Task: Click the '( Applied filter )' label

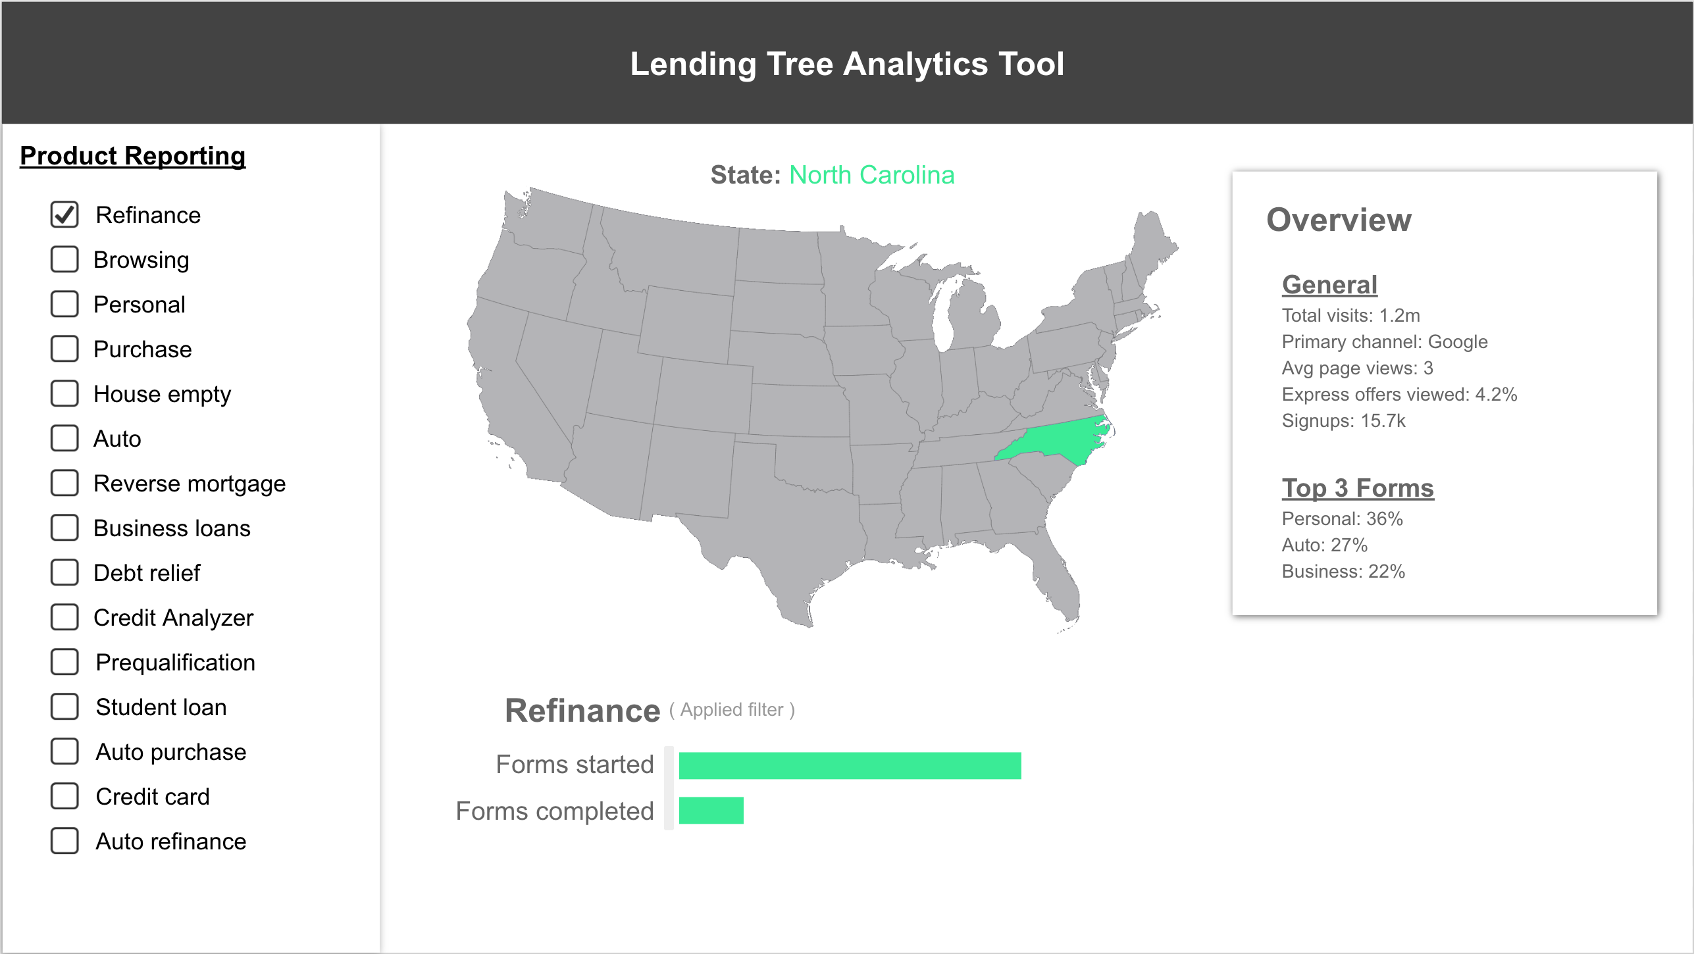Action: pos(732,710)
